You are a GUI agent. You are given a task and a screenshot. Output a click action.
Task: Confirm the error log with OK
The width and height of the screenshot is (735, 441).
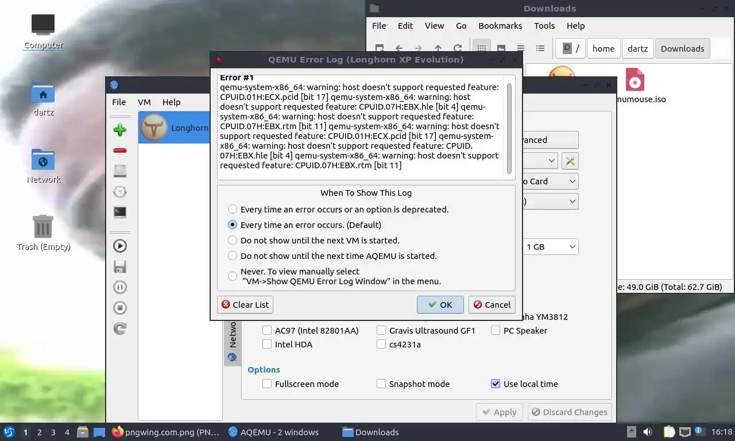(x=440, y=305)
